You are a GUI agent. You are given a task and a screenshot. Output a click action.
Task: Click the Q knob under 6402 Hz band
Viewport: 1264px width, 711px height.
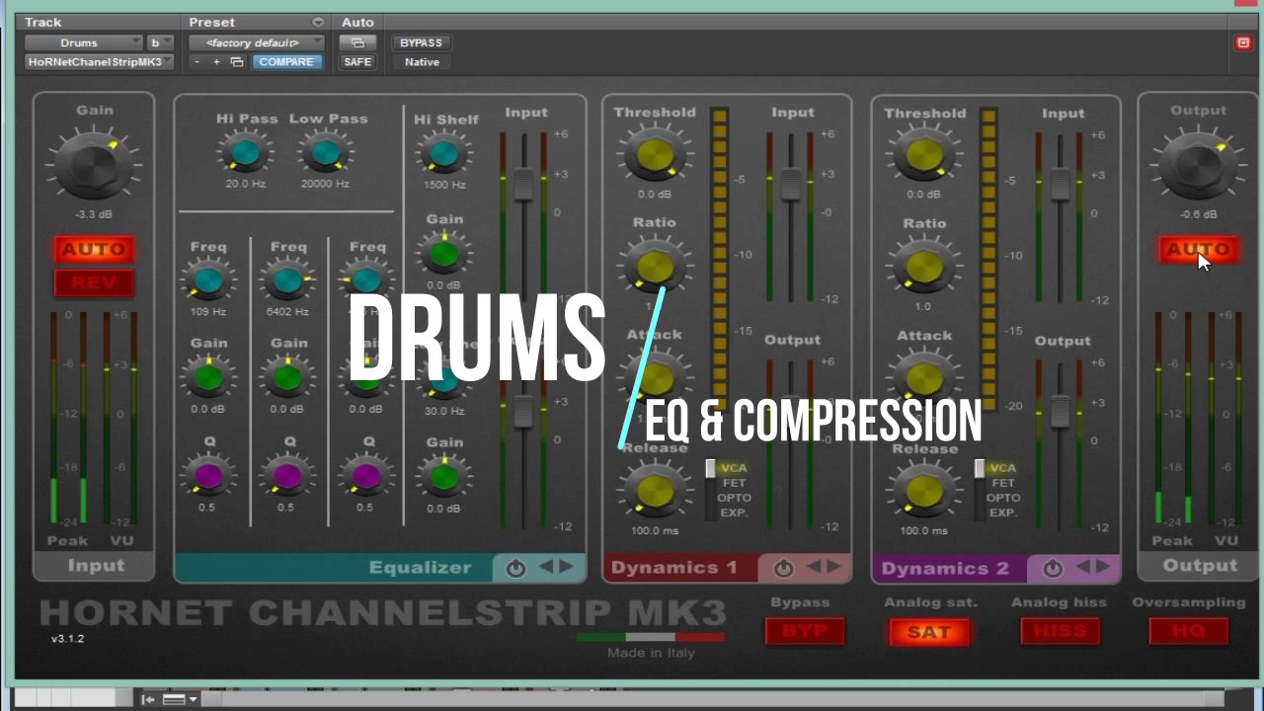[x=287, y=476]
